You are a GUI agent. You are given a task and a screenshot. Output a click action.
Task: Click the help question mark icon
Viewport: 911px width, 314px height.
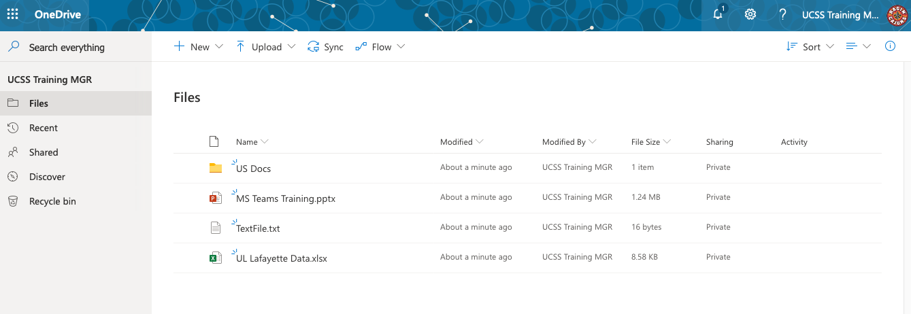pos(782,14)
